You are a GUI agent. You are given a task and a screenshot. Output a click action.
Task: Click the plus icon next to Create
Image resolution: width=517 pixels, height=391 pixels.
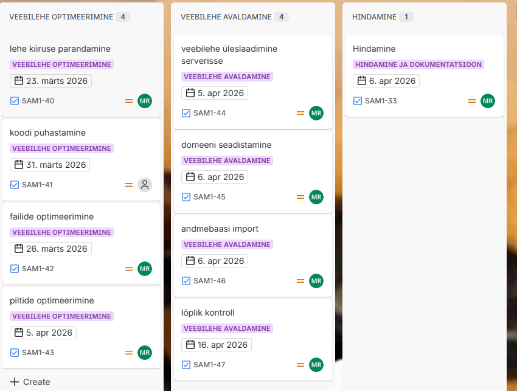tap(15, 382)
